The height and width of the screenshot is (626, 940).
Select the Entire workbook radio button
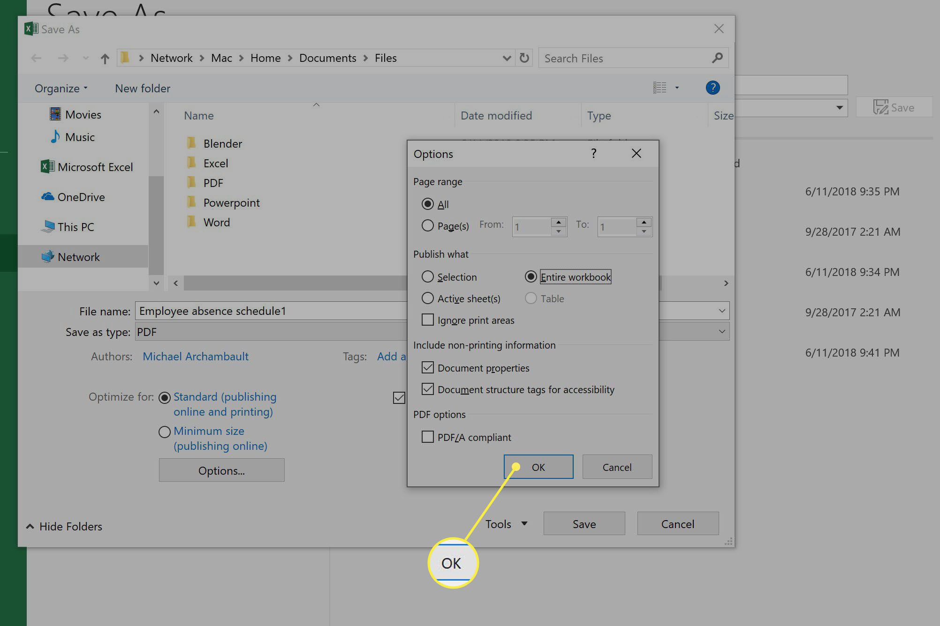coord(531,276)
